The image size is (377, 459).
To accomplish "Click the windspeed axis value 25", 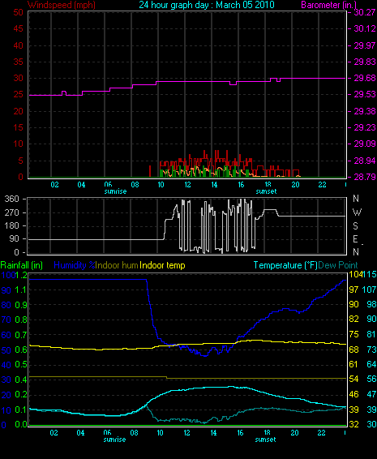I will [18, 95].
